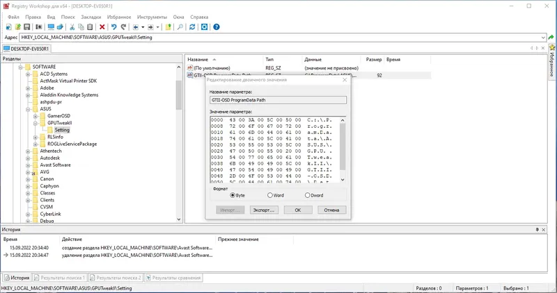Select the RLSinfo key in tree
This screenshot has height=293, width=557.
click(x=55, y=137)
